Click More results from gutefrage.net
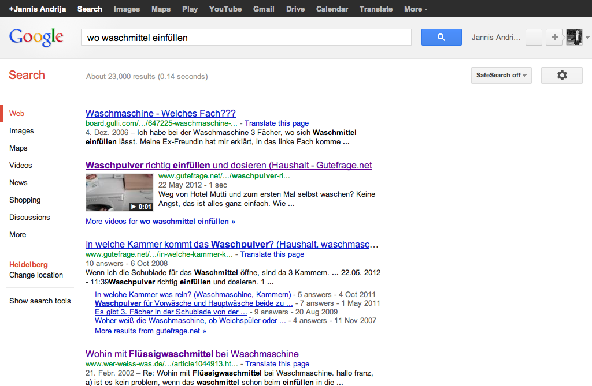592x386 pixels. (x=151, y=331)
